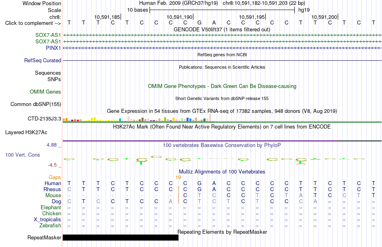This screenshot has height=247, width=382.
Task: Click the dbSNP release 155 track title
Action: tap(222, 98)
